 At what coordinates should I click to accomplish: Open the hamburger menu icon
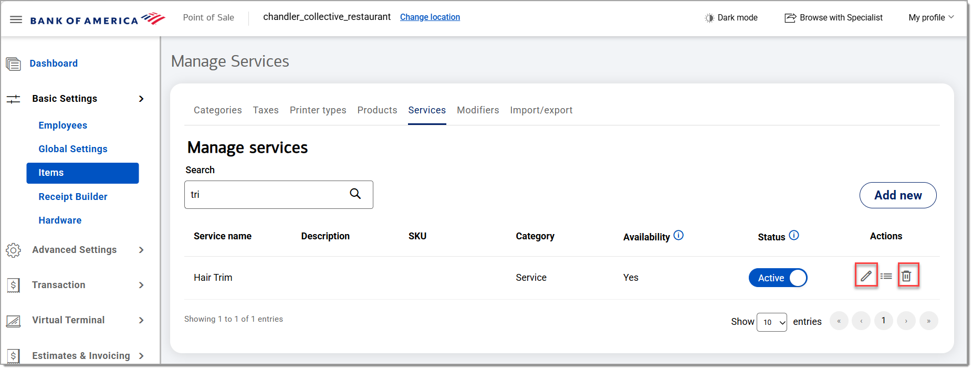[16, 20]
